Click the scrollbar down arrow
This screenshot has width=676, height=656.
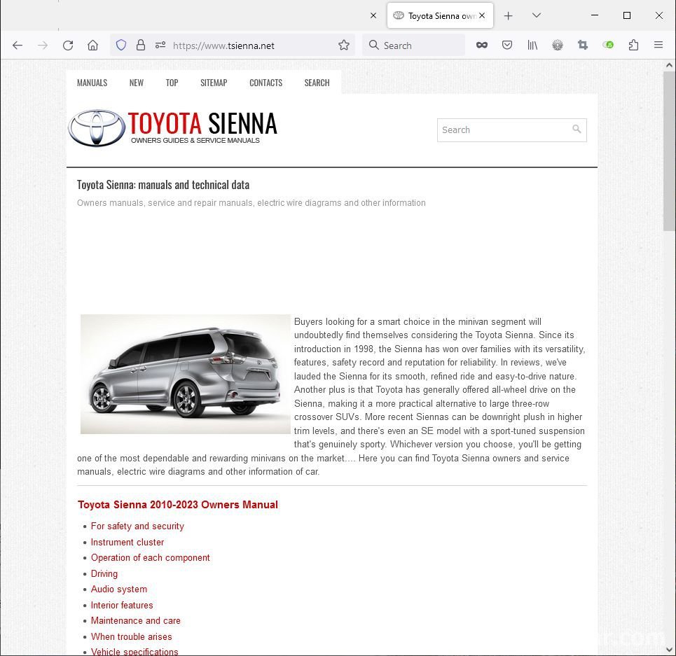(669, 650)
